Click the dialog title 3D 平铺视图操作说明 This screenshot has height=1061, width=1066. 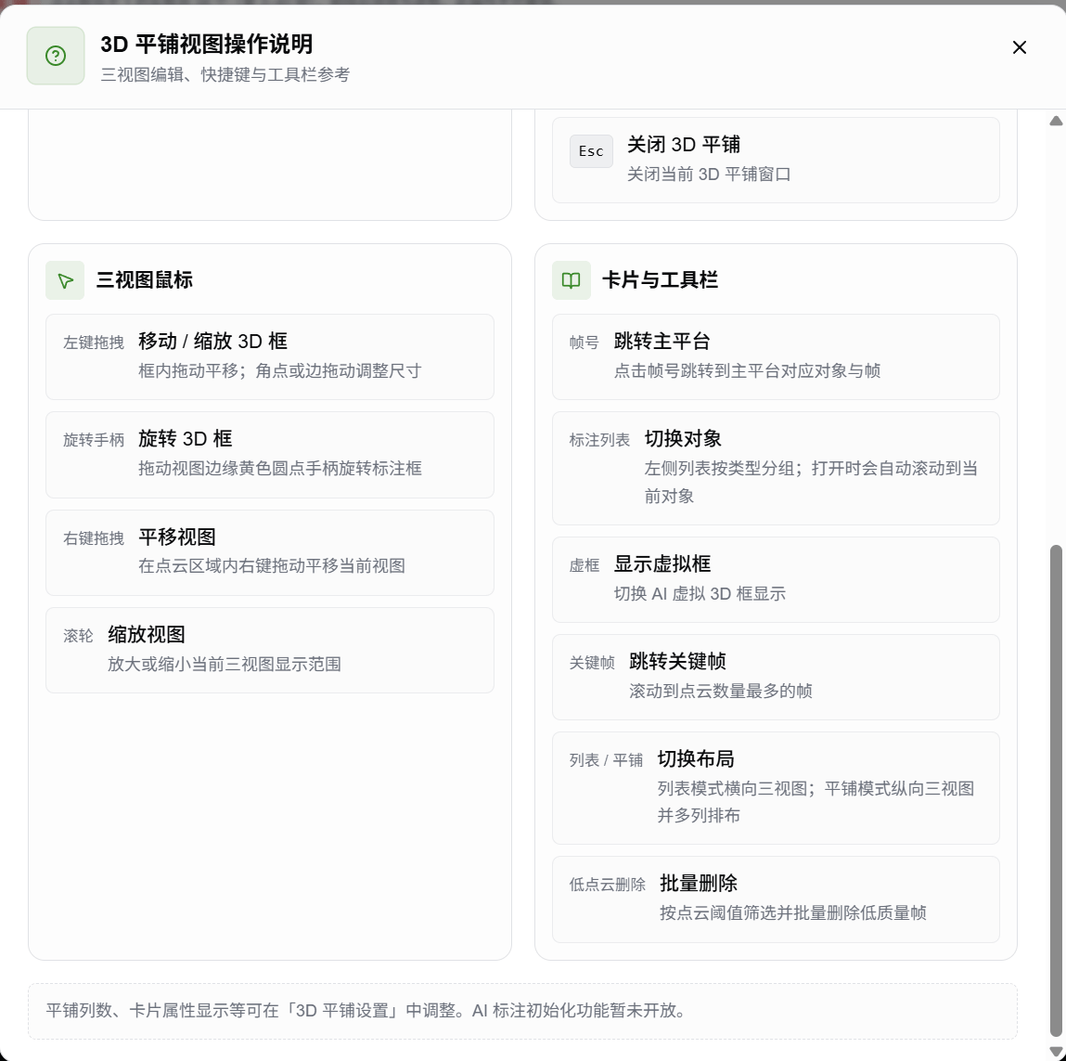point(207,45)
